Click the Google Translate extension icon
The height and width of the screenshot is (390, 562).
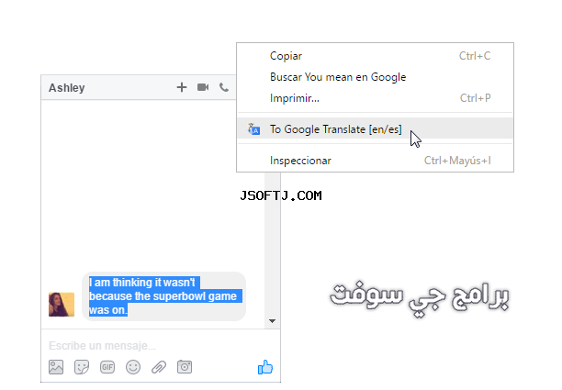click(254, 128)
